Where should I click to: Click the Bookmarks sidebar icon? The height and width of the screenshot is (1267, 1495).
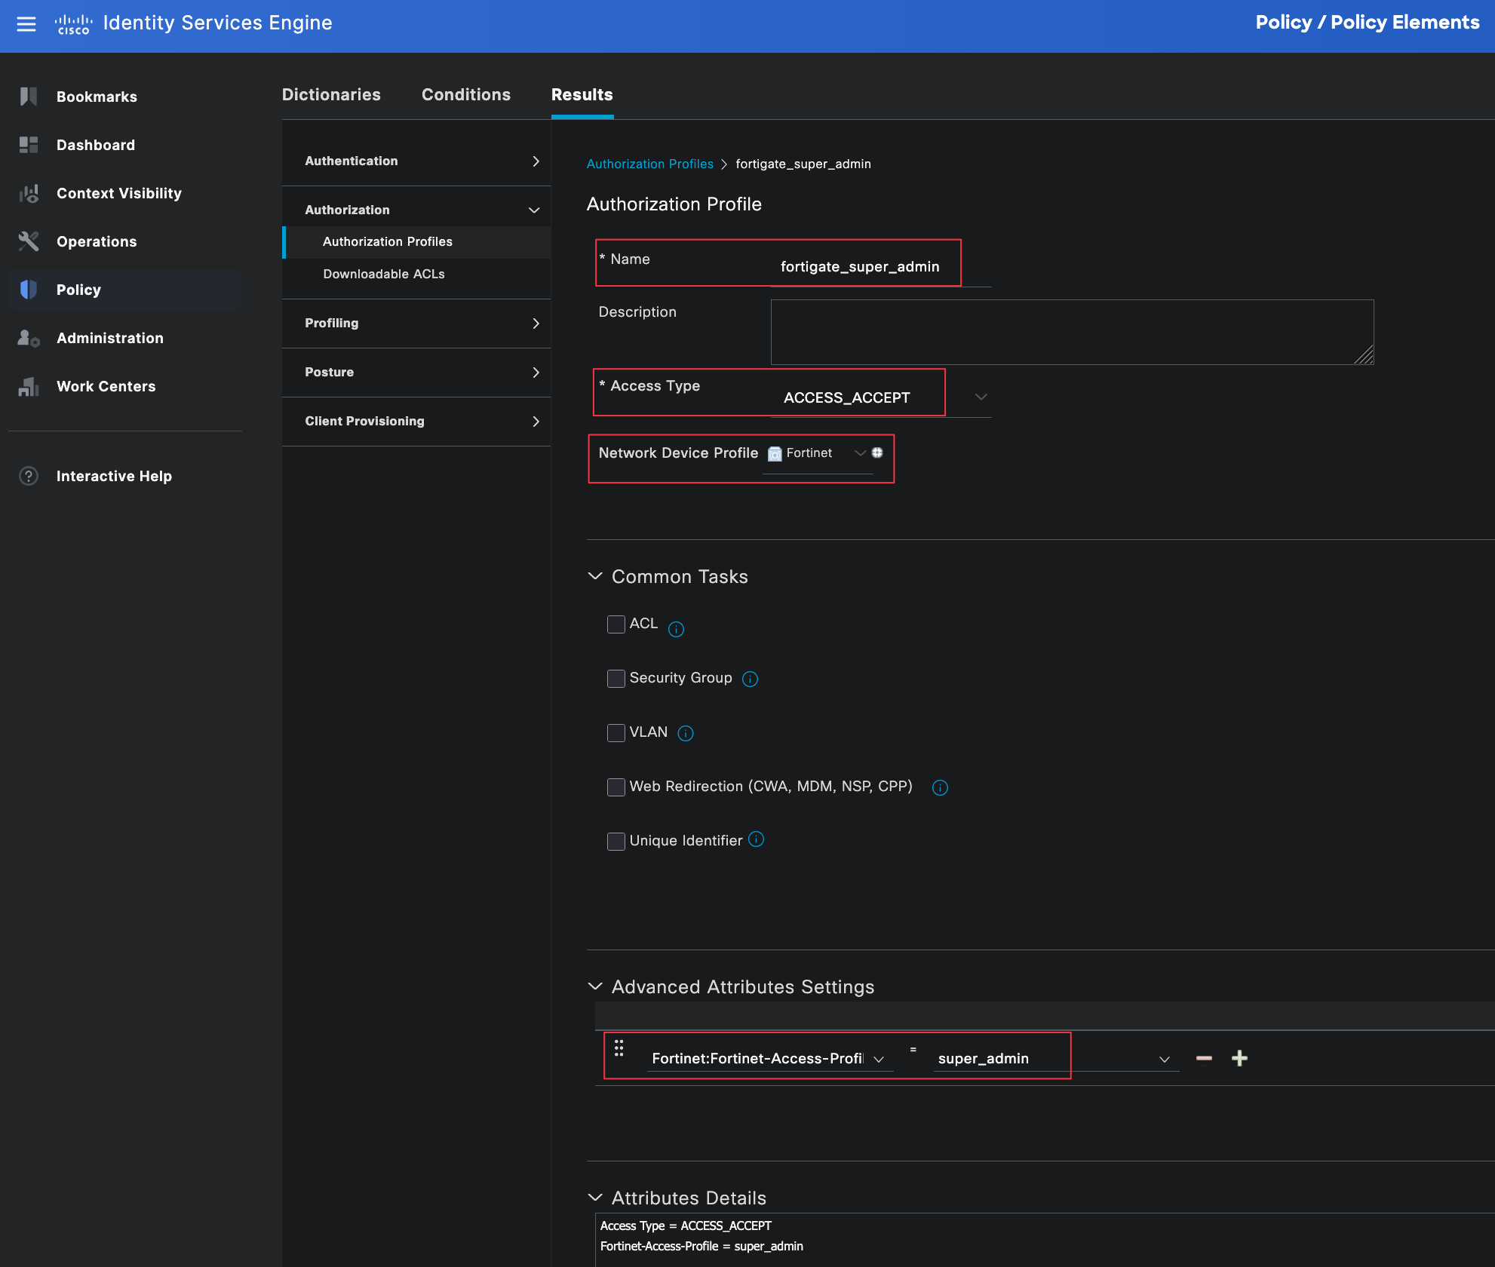click(x=29, y=97)
